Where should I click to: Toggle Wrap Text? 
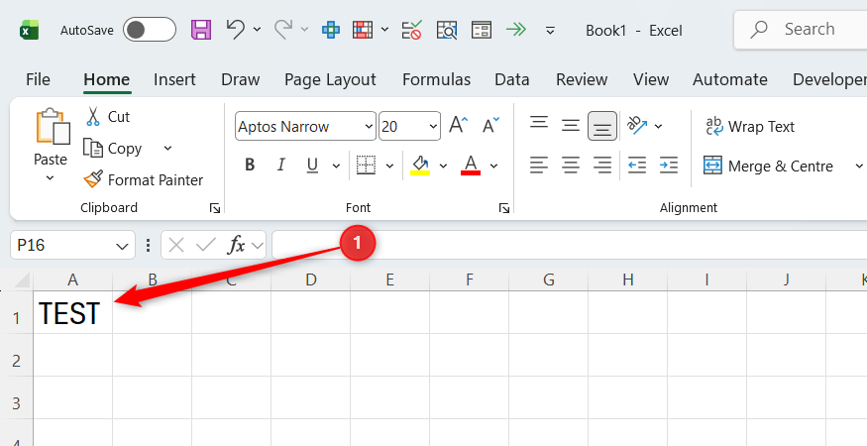[x=750, y=126]
